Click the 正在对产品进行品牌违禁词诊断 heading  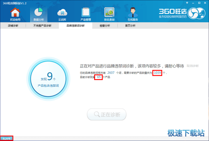[x=132, y=66]
